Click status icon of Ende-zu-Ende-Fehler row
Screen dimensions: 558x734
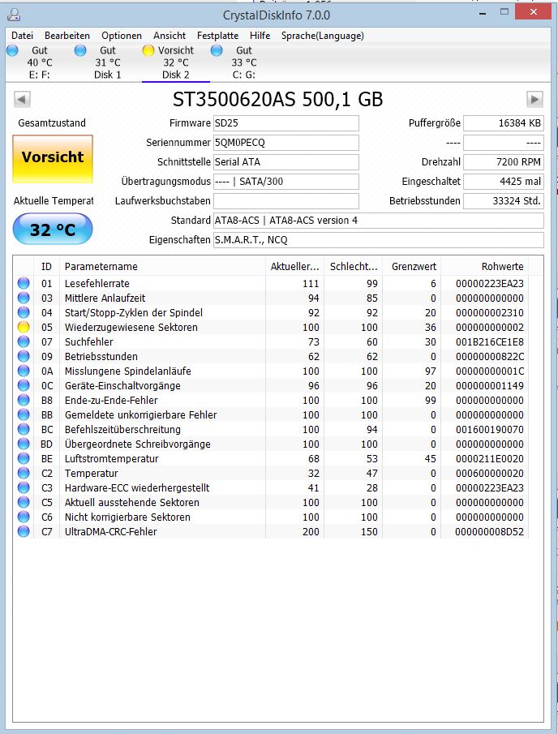(x=24, y=400)
